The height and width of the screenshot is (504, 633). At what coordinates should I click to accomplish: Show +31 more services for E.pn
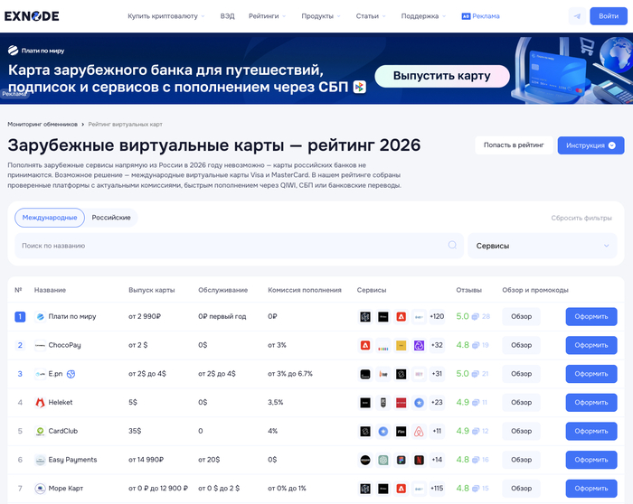437,374
